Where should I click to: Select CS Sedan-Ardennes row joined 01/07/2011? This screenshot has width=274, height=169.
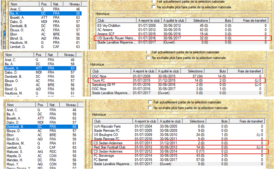(178, 143)
